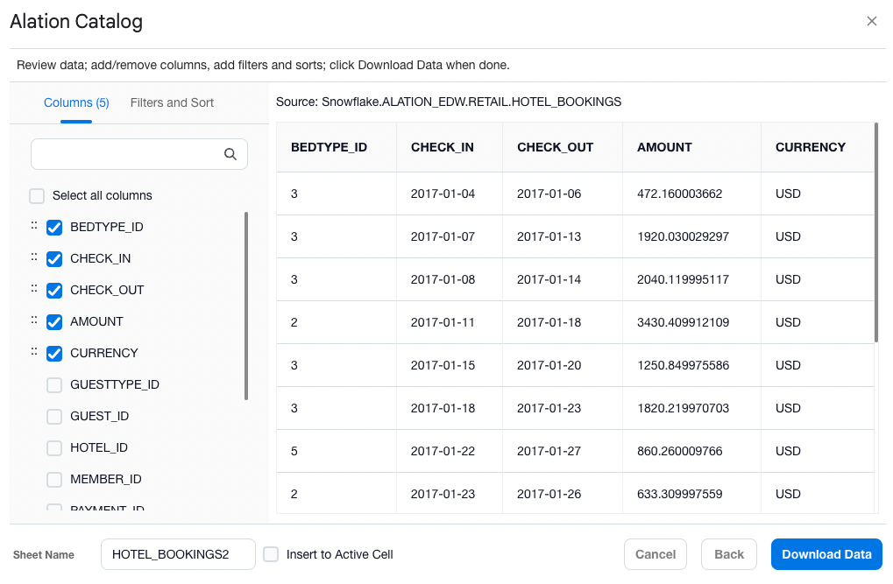Click the Download Data button

tap(826, 554)
